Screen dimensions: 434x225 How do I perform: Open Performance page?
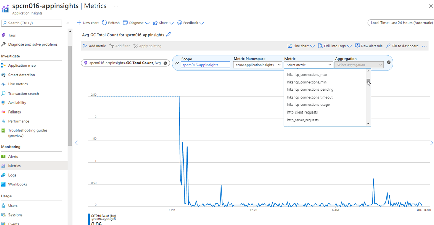15,121
